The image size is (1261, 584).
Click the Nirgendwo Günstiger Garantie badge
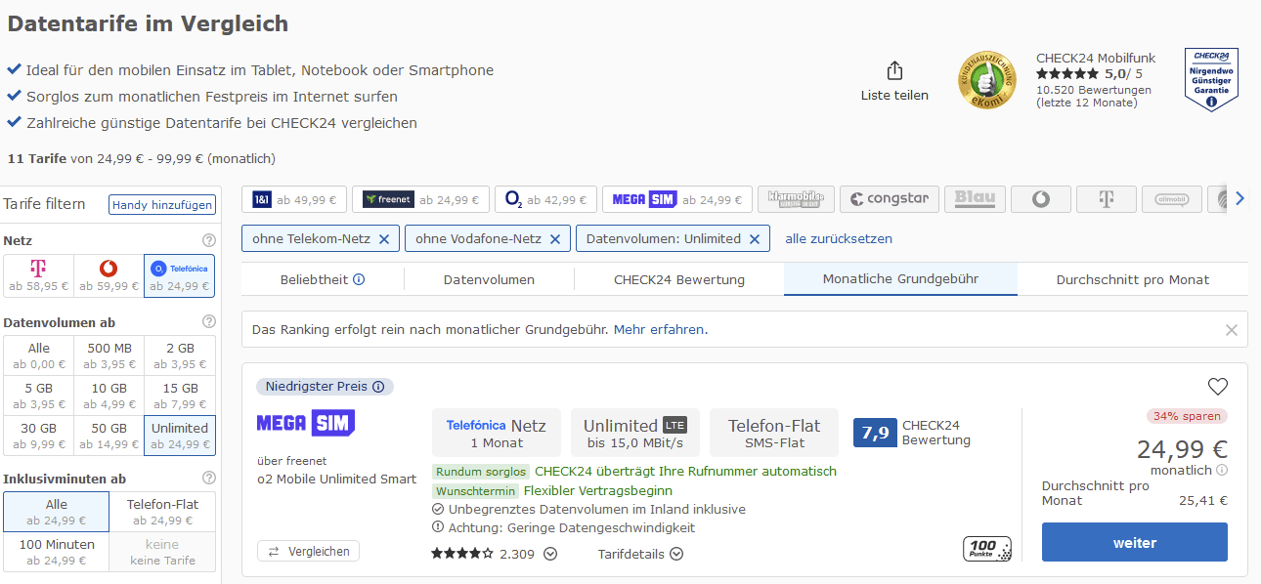(1211, 79)
